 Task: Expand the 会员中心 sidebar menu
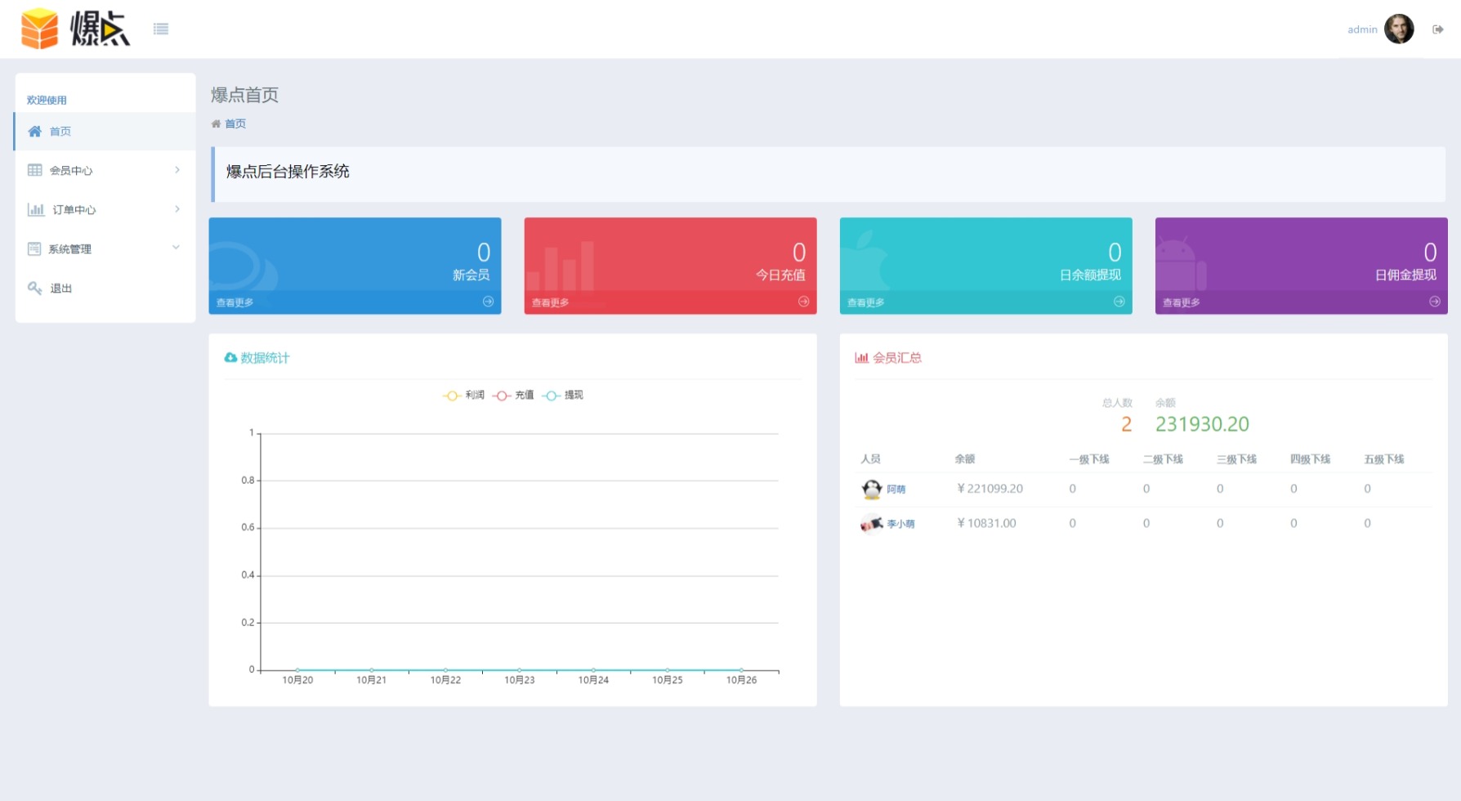pos(105,170)
